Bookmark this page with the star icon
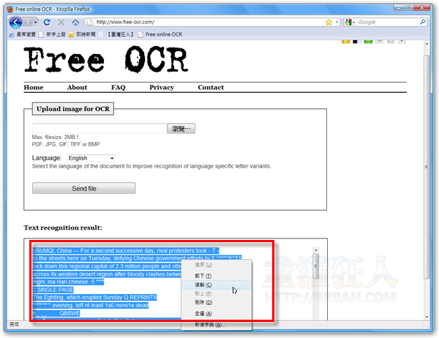 [x=329, y=22]
